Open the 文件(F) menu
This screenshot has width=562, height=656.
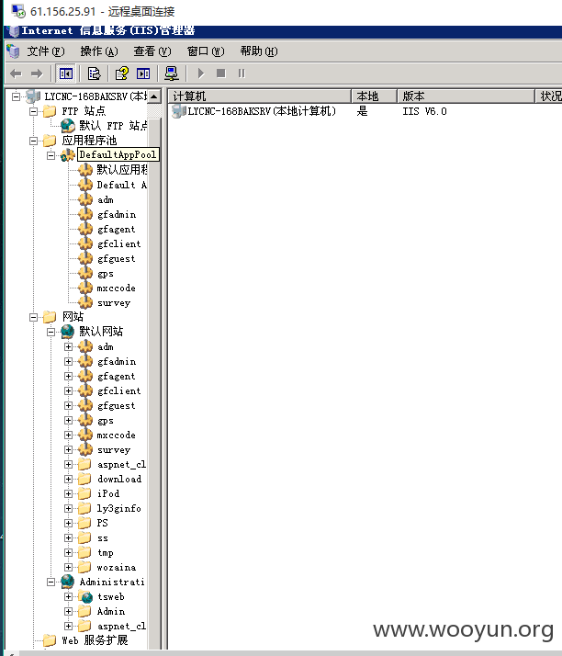[46, 51]
